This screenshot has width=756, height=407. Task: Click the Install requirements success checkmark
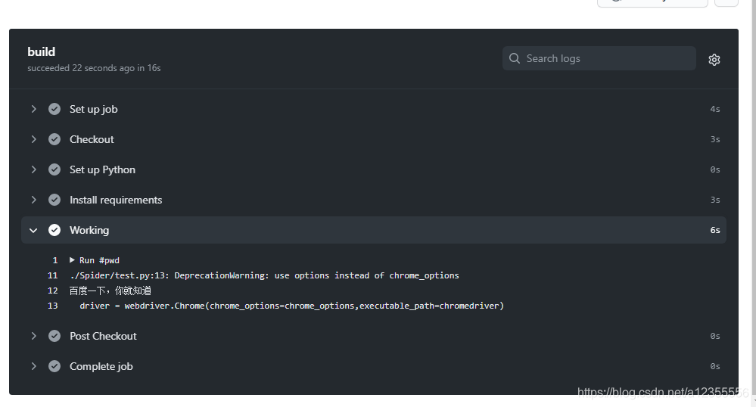(54, 200)
